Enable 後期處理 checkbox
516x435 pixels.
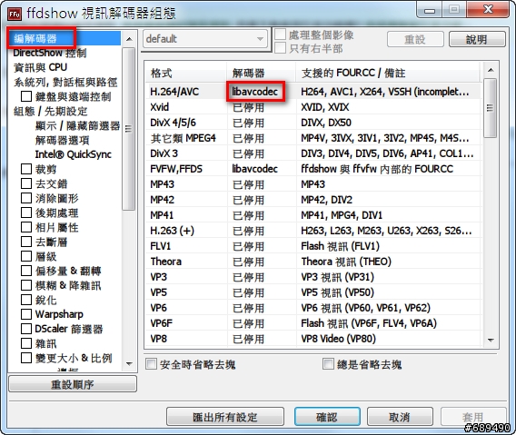(26, 213)
